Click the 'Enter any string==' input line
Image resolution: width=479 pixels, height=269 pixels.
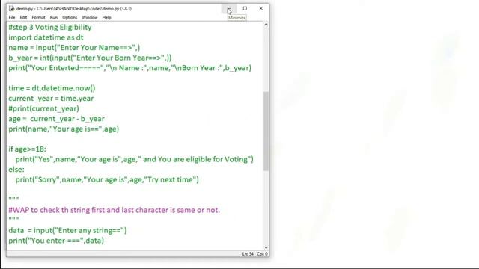click(x=67, y=230)
